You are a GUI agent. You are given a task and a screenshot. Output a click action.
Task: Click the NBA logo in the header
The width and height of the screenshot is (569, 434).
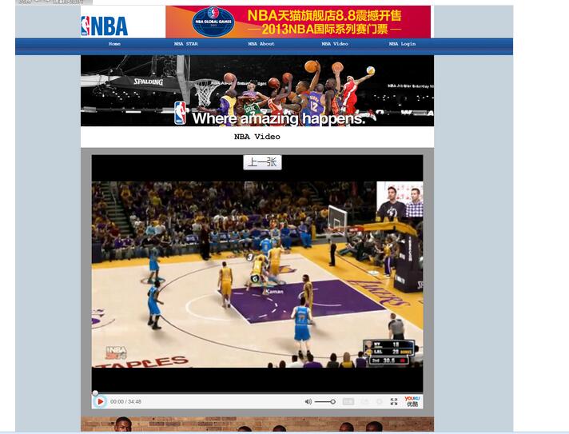point(105,26)
